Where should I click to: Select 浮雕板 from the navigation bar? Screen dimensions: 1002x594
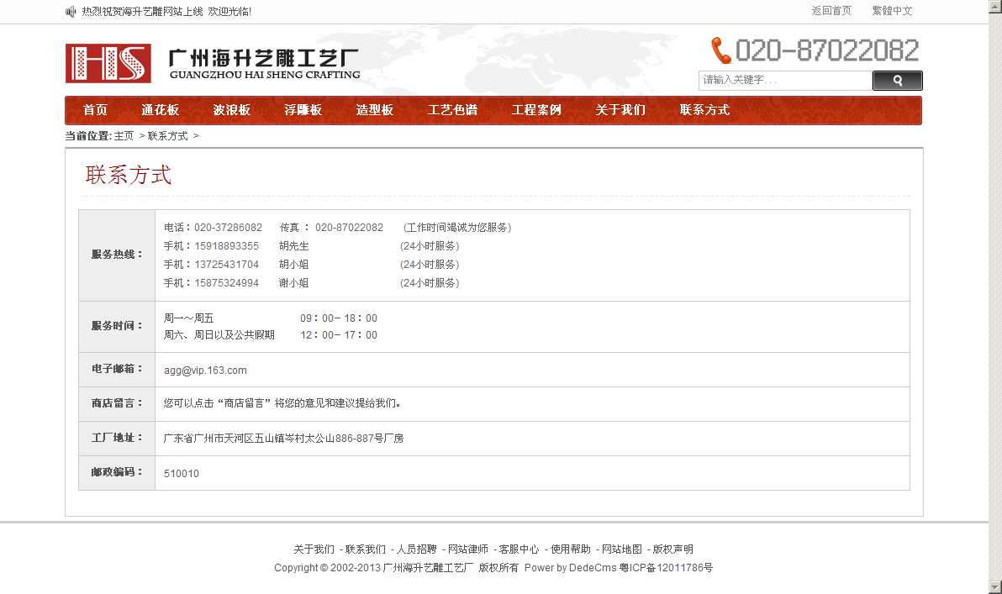click(x=303, y=110)
